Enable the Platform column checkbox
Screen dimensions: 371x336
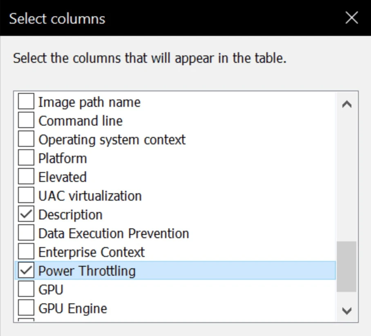pyautogui.click(x=26, y=158)
